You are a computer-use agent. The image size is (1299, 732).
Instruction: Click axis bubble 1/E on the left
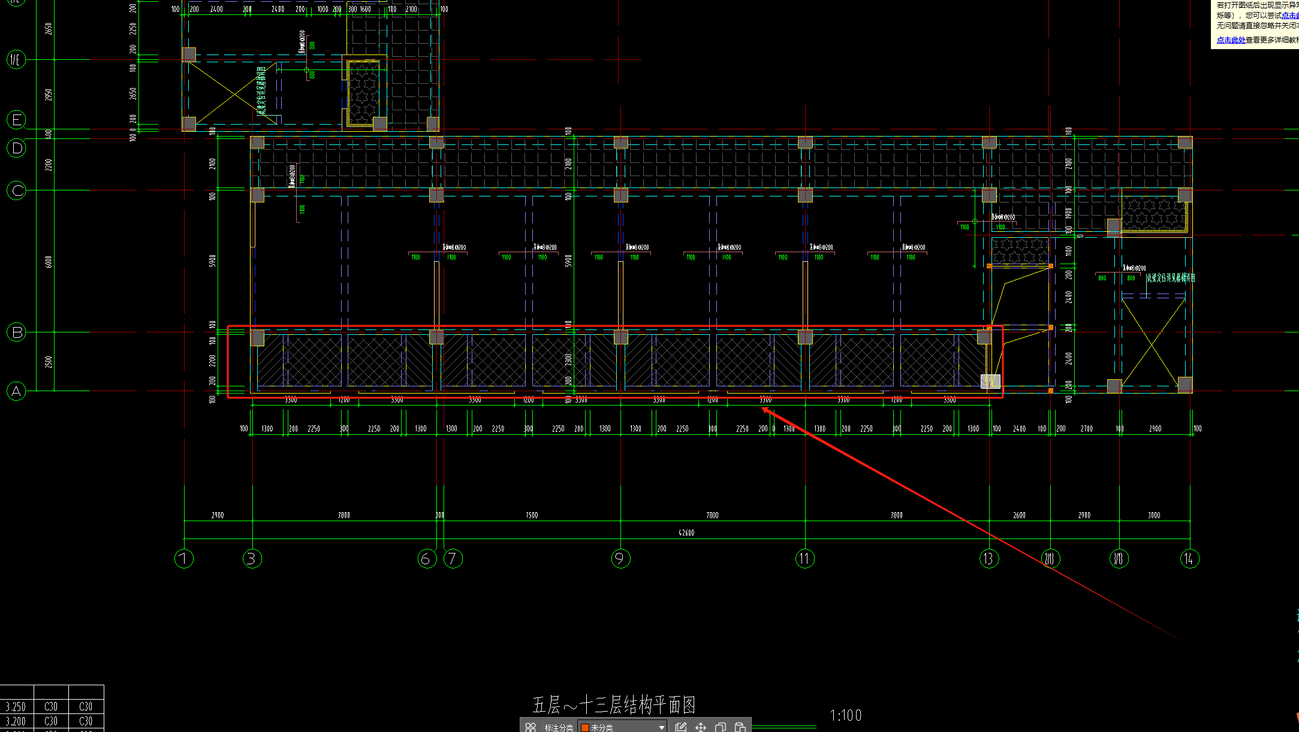pos(16,59)
